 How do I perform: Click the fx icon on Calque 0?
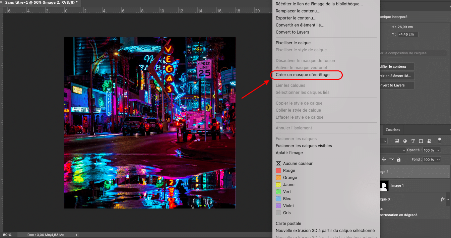(443, 199)
